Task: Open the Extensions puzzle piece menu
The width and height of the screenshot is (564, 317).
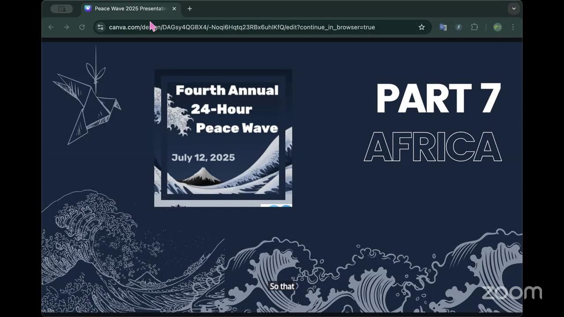Action: [475, 27]
